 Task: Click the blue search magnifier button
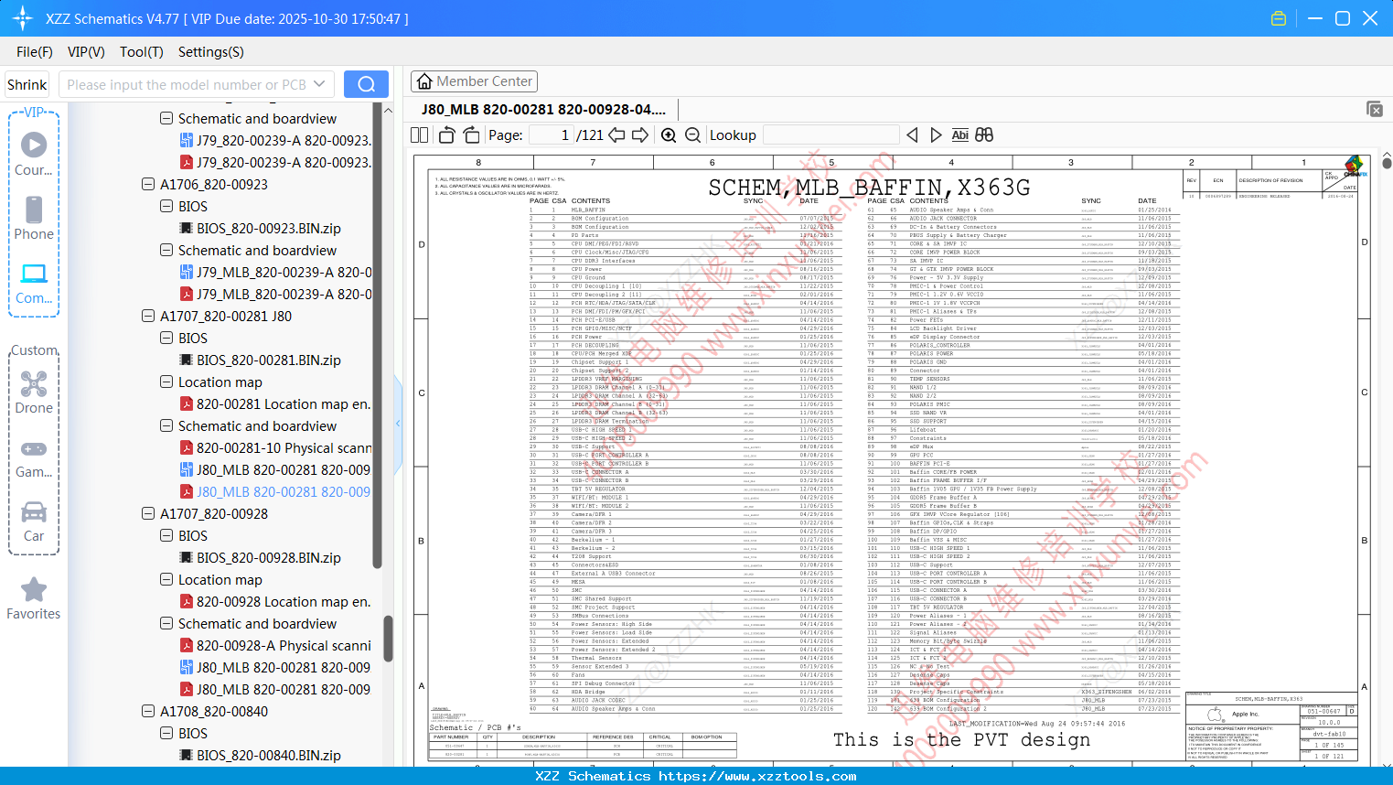click(x=366, y=84)
